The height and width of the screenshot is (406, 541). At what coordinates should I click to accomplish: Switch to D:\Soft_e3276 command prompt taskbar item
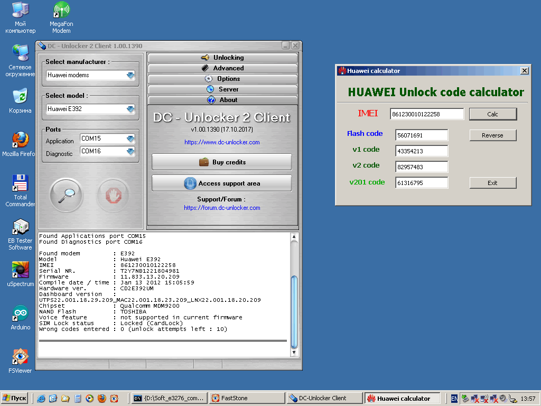170,399
